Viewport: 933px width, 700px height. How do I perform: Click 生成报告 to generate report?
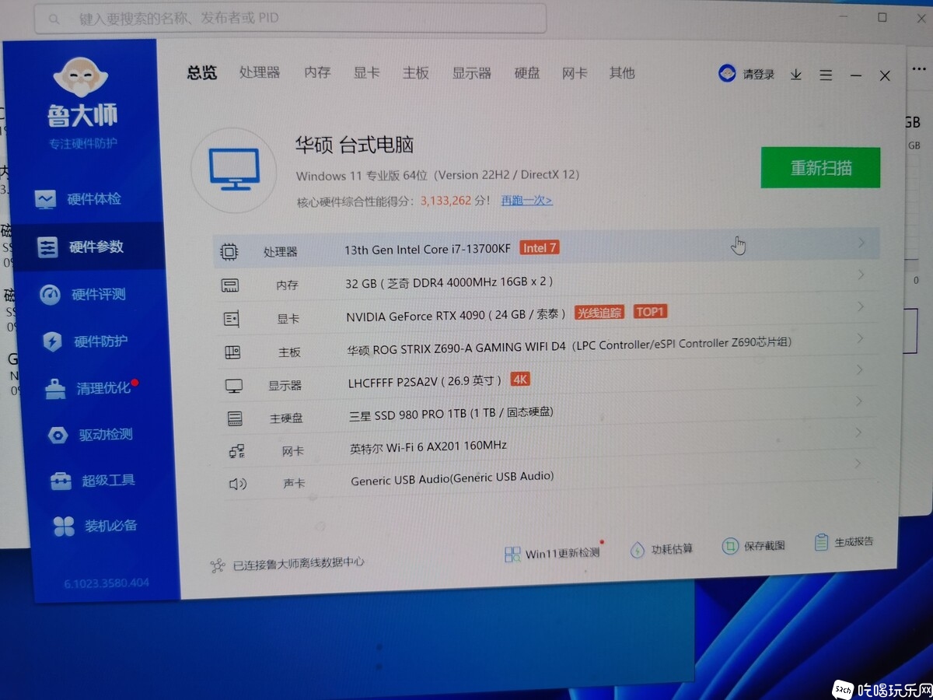click(x=844, y=542)
